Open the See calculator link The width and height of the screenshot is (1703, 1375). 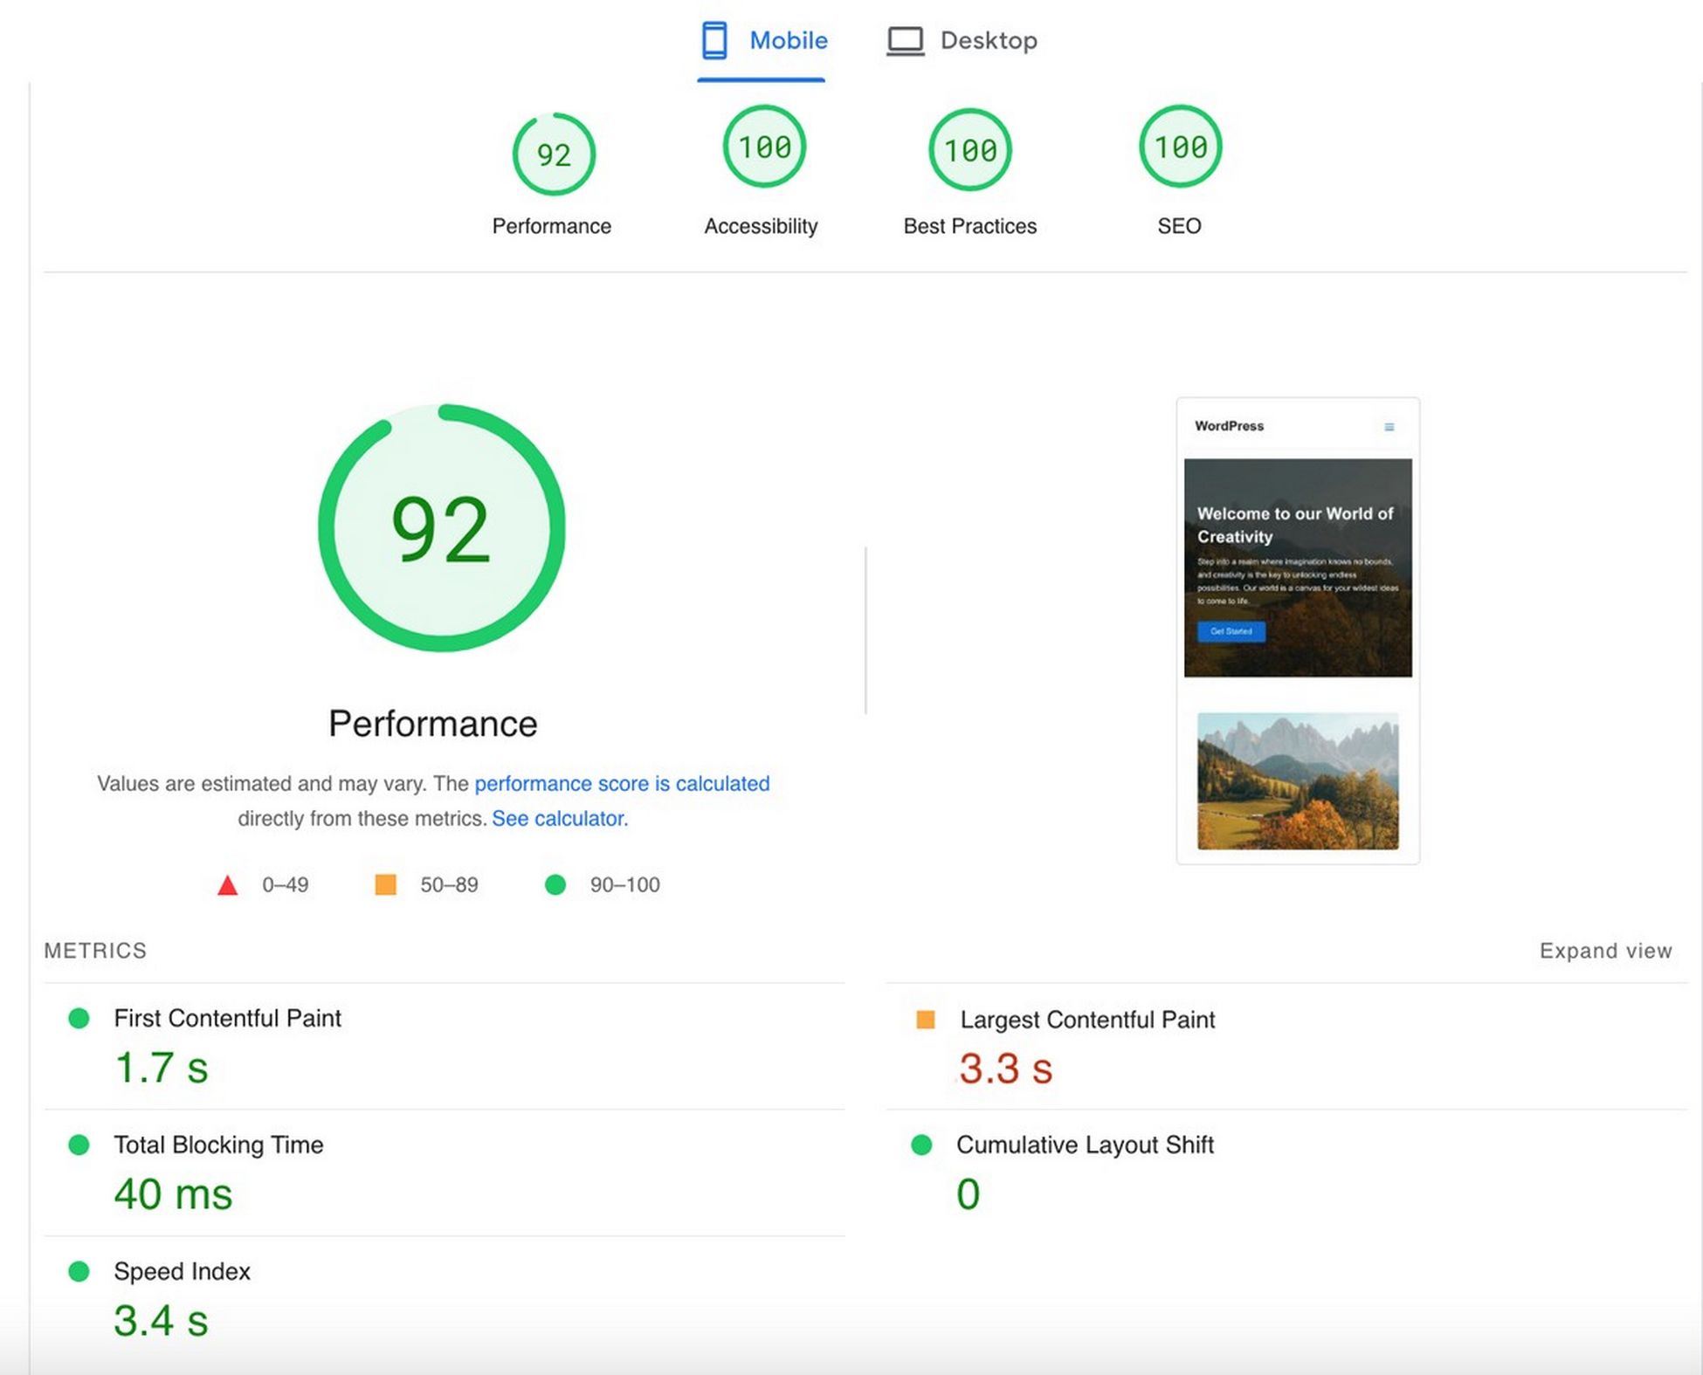coord(560,818)
